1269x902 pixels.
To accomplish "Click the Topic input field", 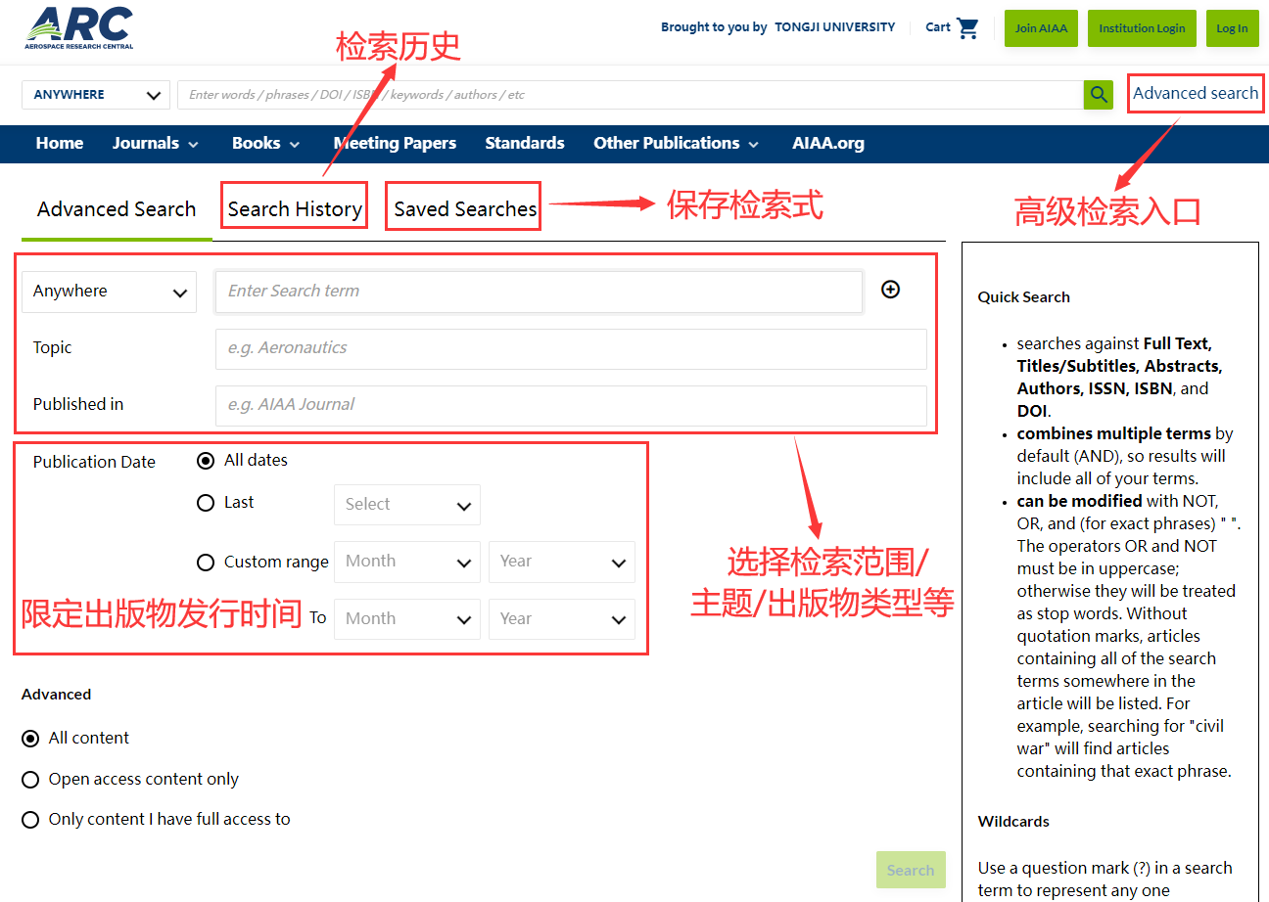I will pyautogui.click(x=570, y=348).
